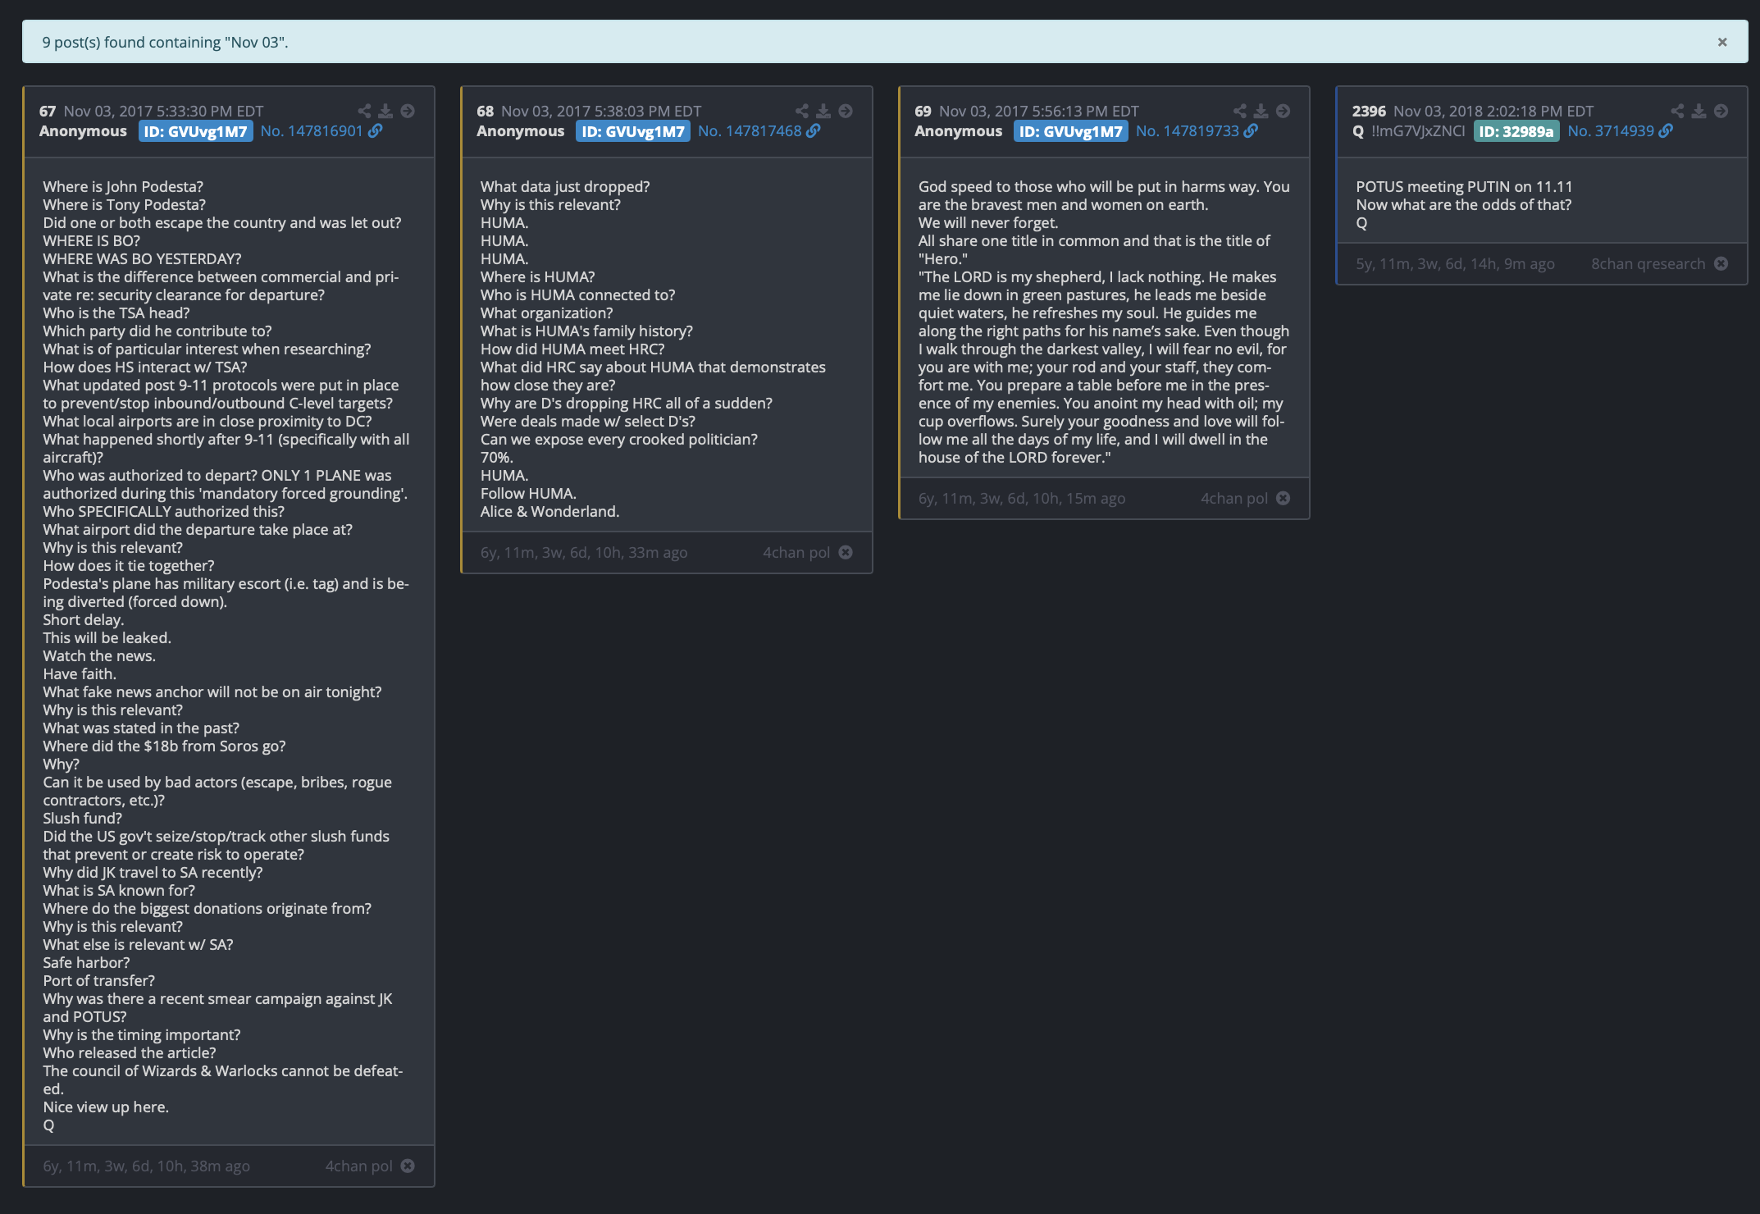Remove the 8chan qresearch tag on post 2396

pos(1721,263)
